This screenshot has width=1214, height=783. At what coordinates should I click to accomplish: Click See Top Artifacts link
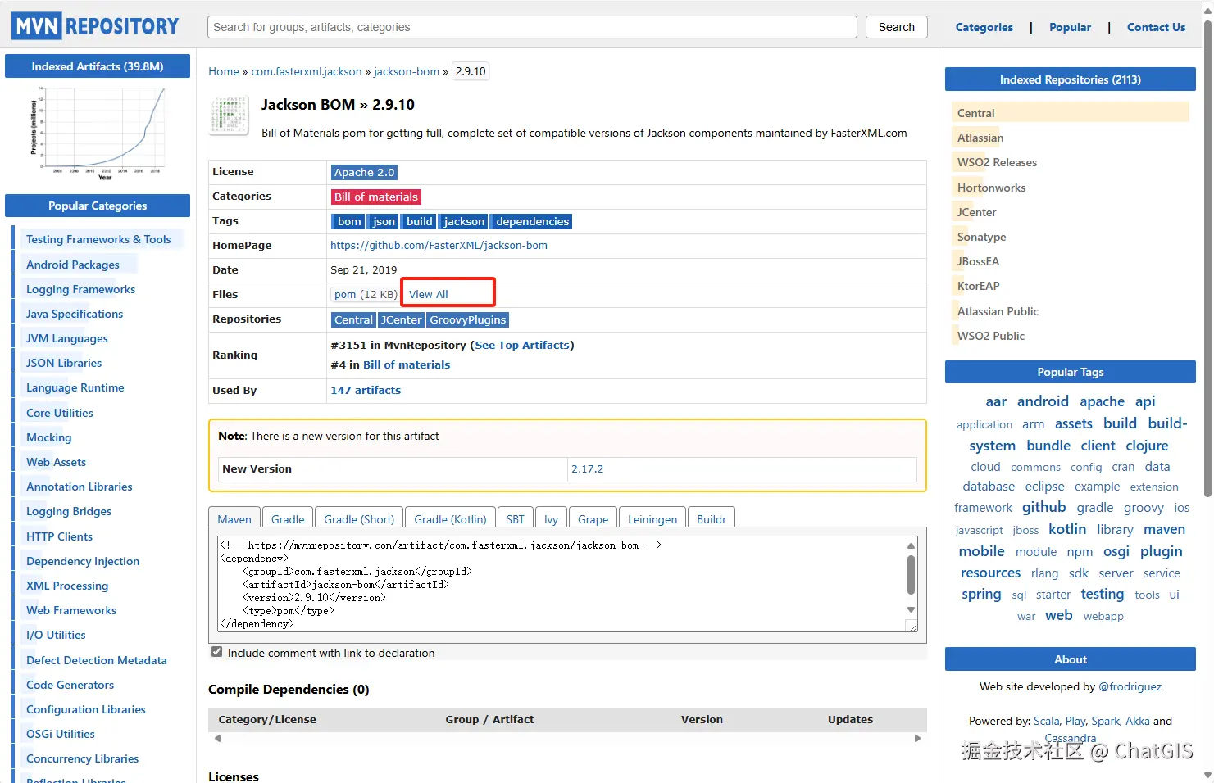[522, 345]
